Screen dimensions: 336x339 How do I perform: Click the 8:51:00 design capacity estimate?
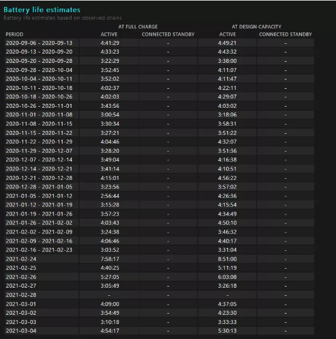pyautogui.click(x=227, y=259)
